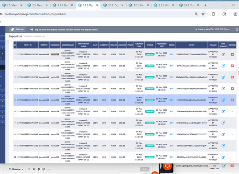Image resolution: width=239 pixels, height=174 pixels.
Task: Open the user account icon in header
Action: [237, 29]
